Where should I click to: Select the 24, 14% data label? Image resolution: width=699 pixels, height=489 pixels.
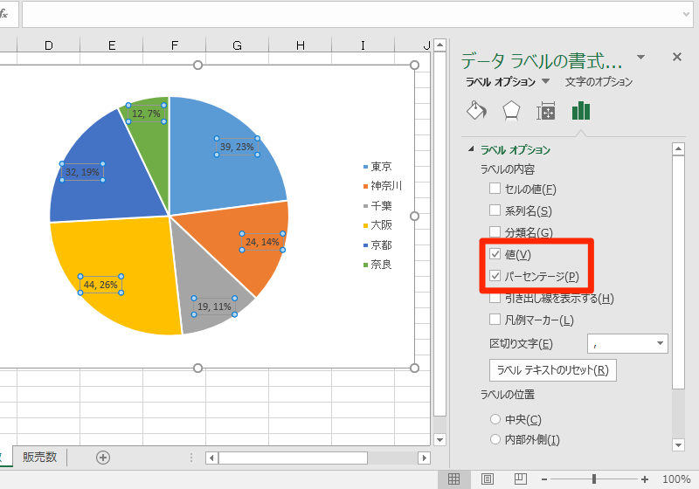pos(262,242)
